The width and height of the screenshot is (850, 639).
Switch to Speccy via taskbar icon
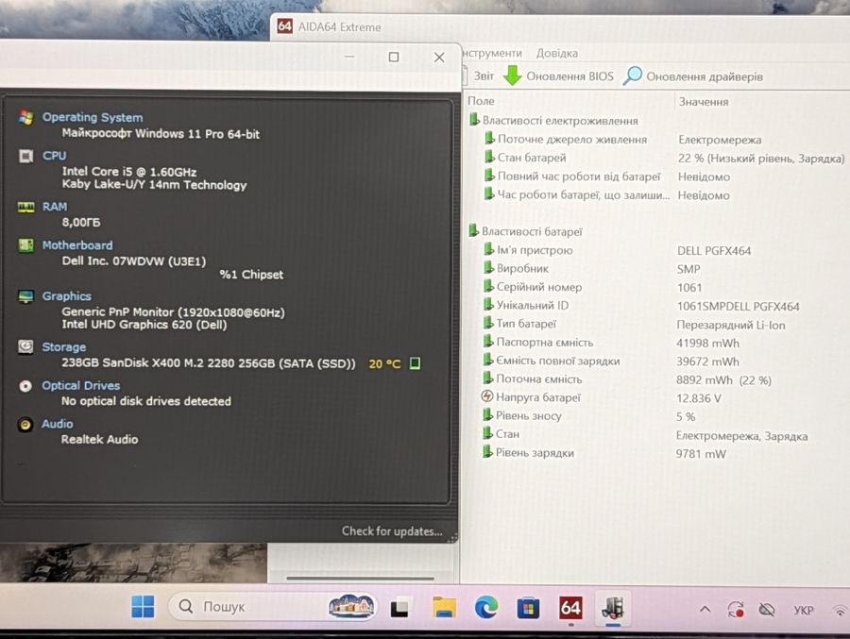coord(613,608)
